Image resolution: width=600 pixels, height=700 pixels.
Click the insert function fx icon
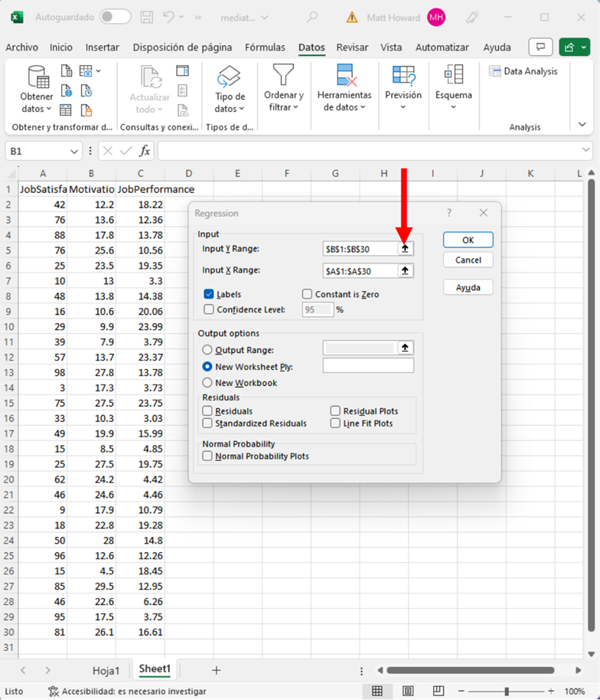click(145, 151)
